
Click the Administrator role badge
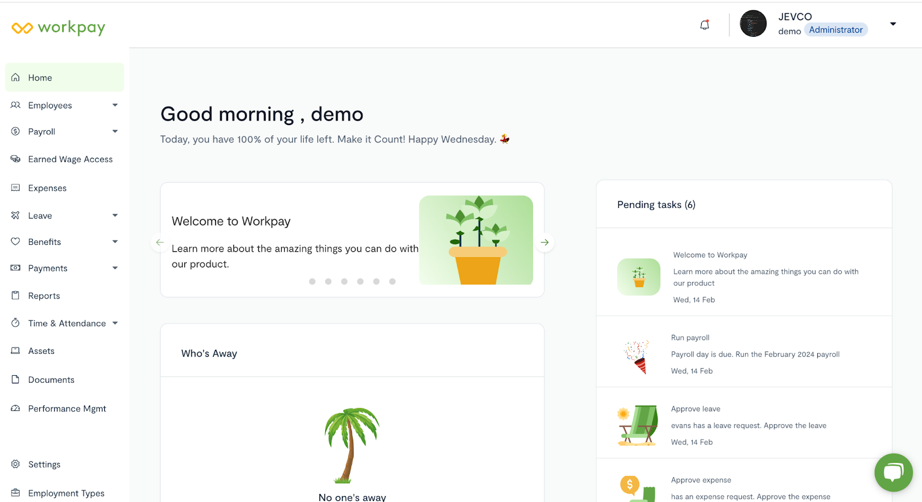[836, 30]
